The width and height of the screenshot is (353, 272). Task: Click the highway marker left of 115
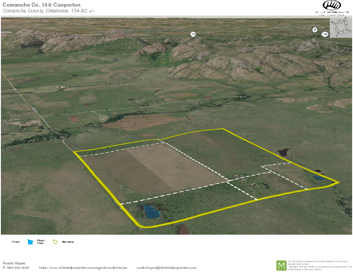(x=315, y=30)
